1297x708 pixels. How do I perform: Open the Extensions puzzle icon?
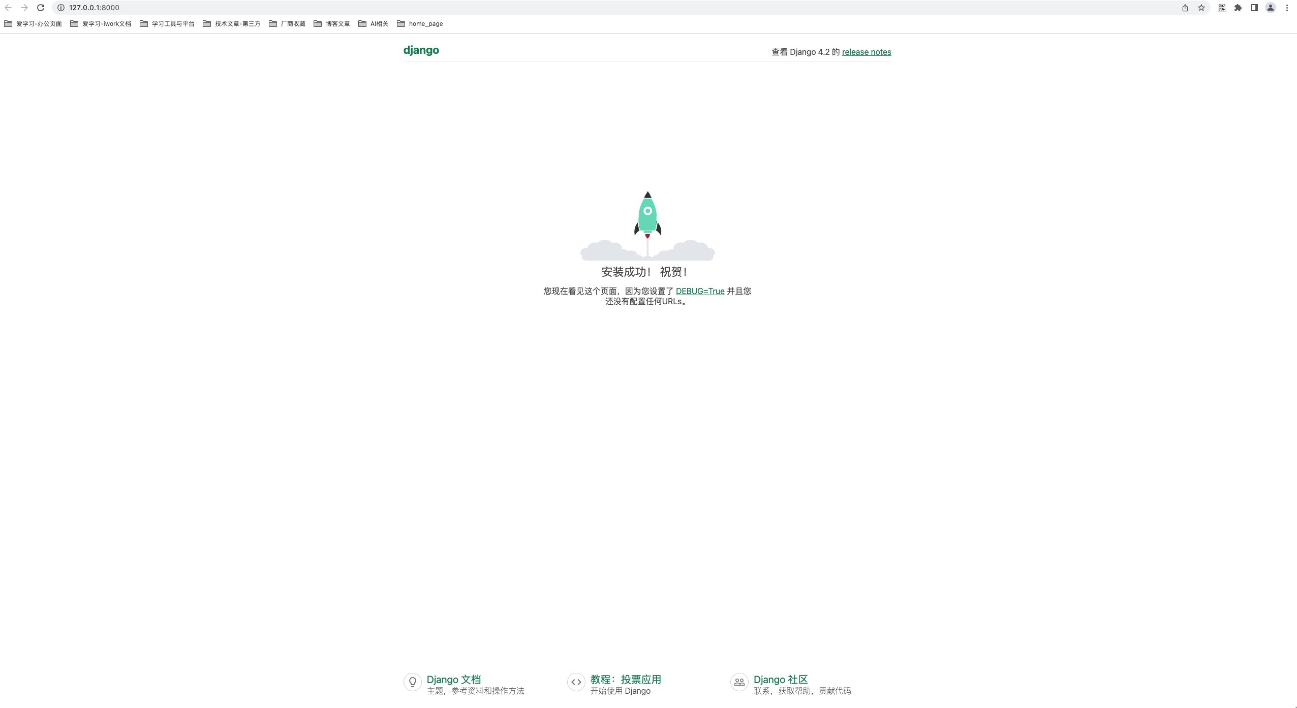[1238, 8]
